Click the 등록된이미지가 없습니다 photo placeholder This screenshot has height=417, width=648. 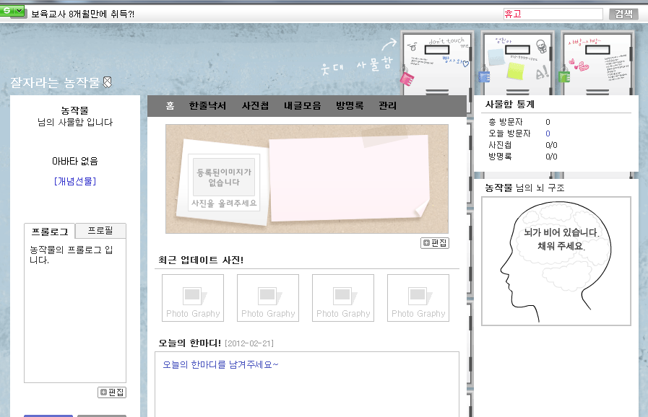[x=223, y=177]
